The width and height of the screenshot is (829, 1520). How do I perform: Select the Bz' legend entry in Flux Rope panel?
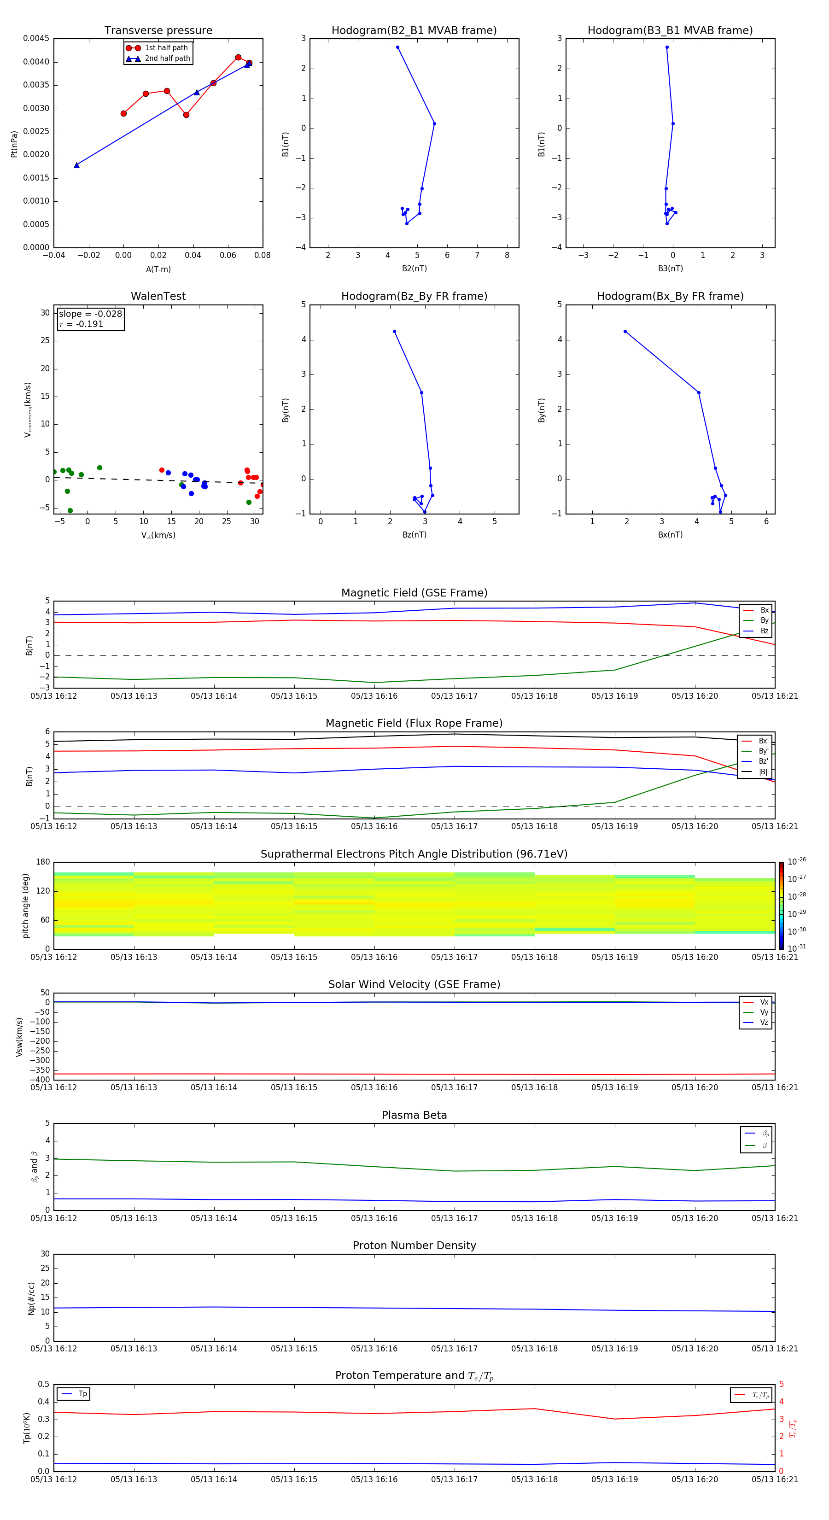(x=755, y=761)
